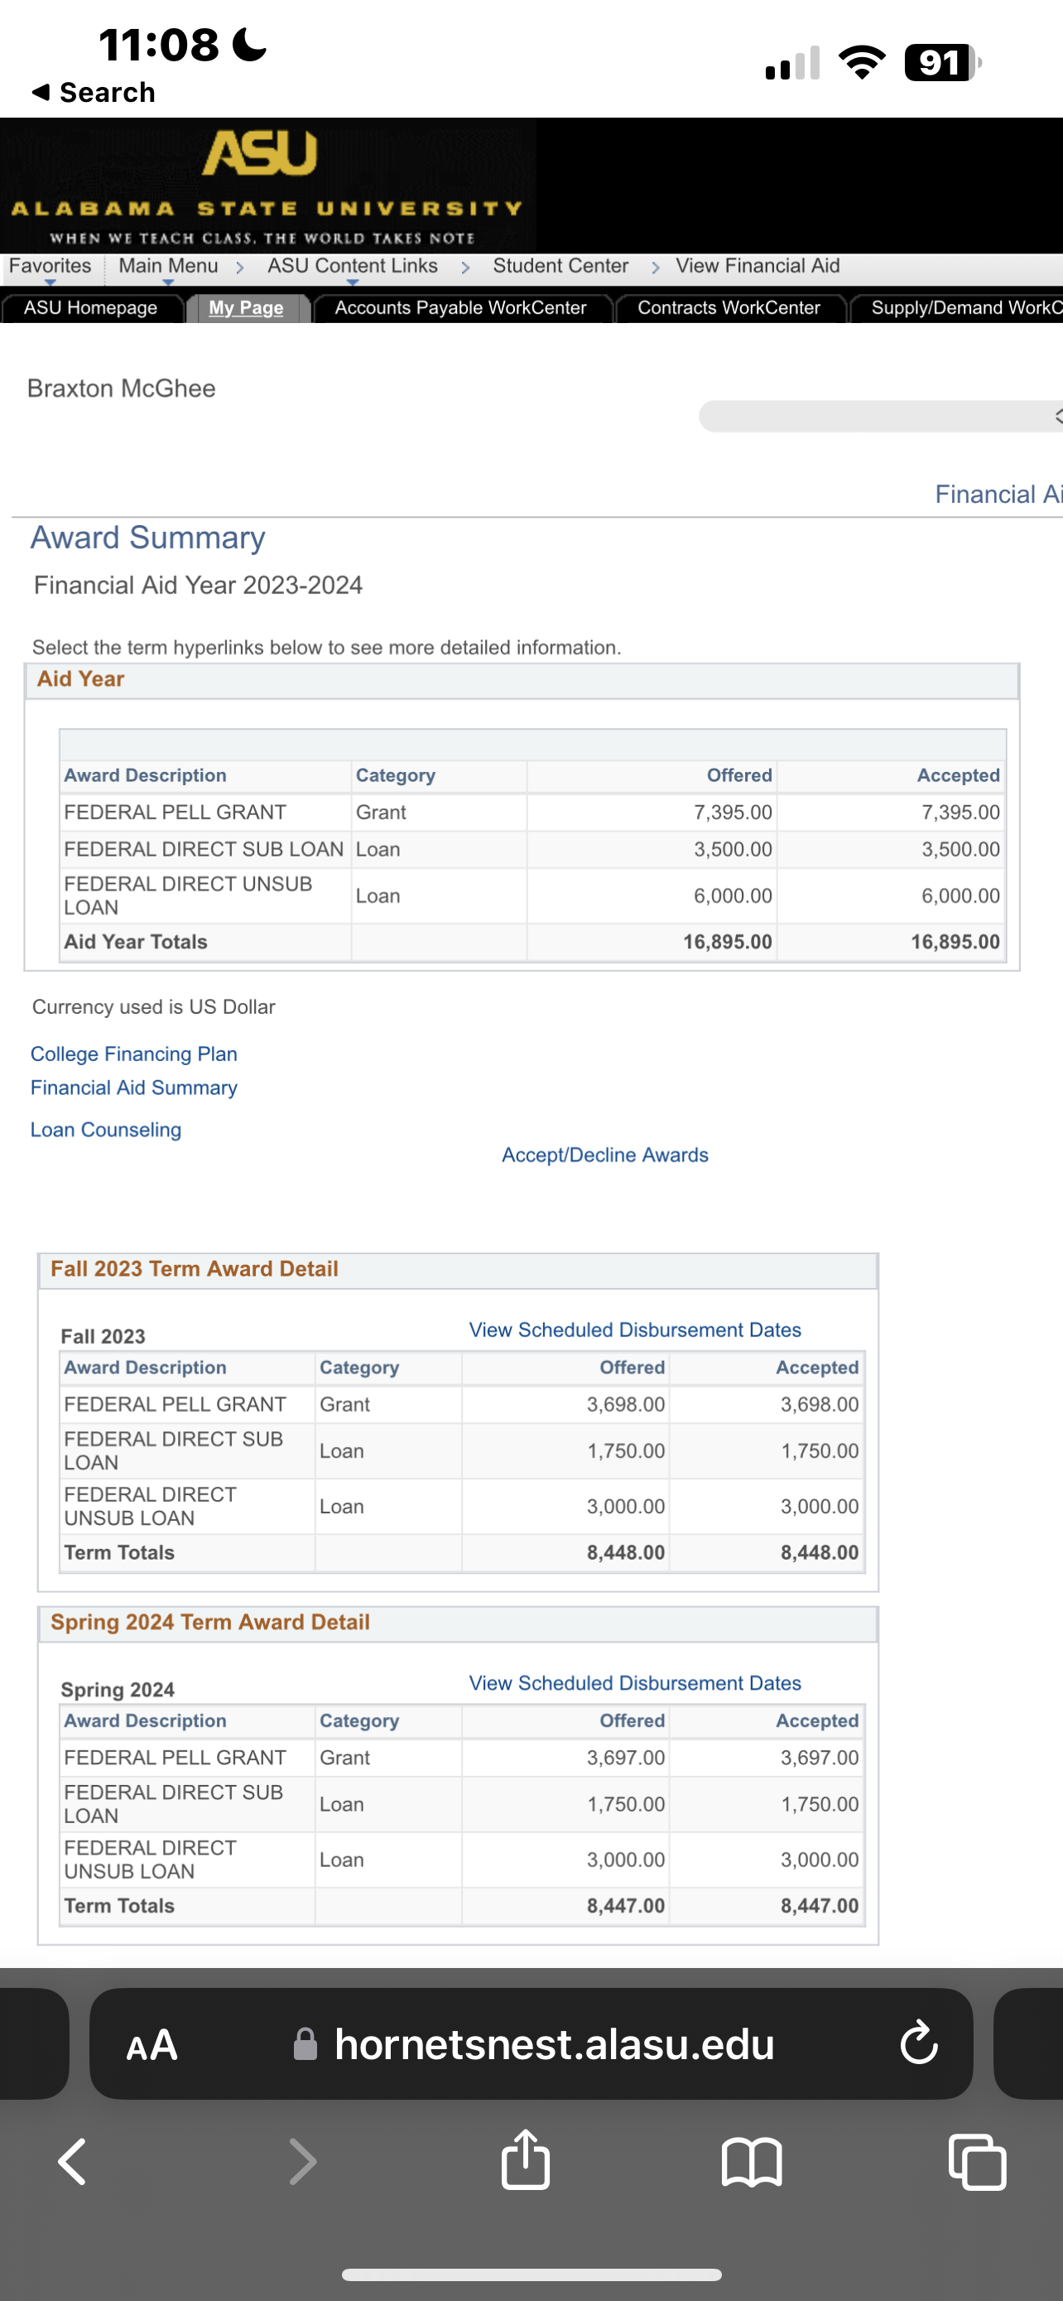Click accepted total 16,895.00
Image resolution: width=1063 pixels, height=2301 pixels.
955,943
